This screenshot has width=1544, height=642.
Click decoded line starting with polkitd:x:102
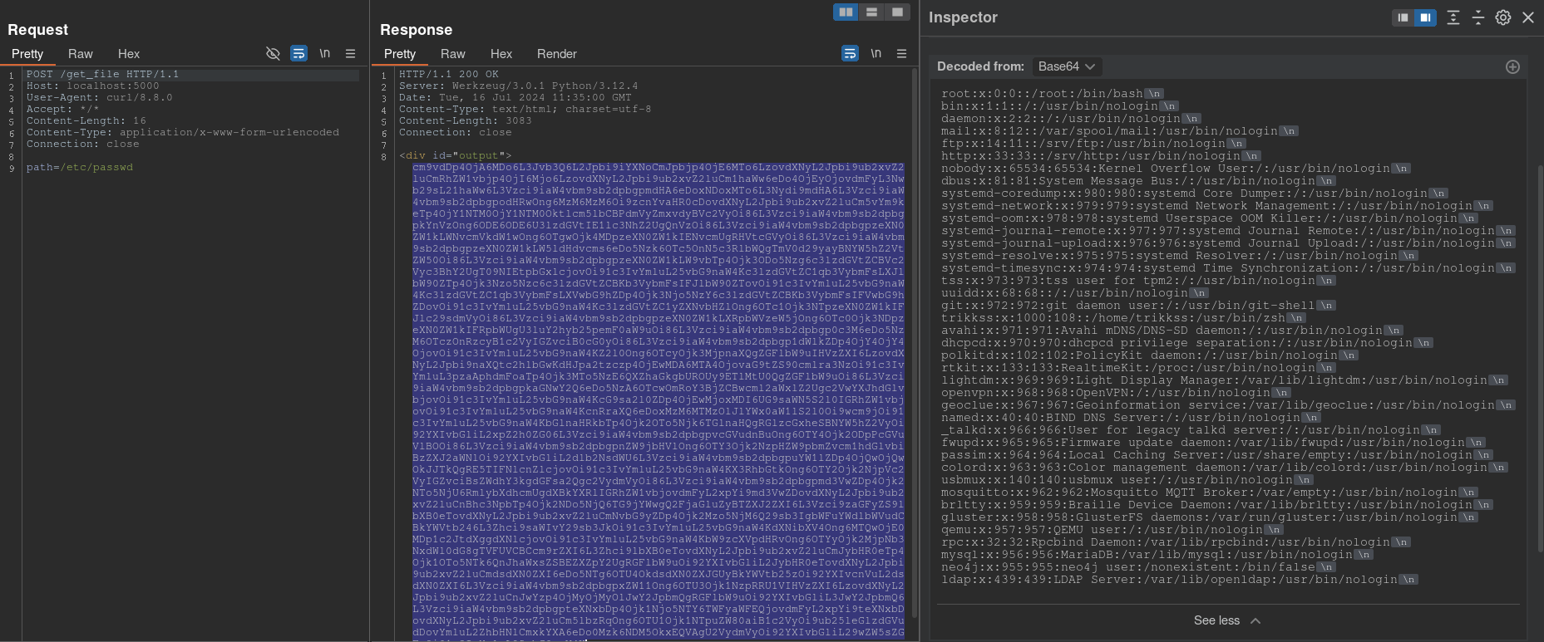(1149, 355)
